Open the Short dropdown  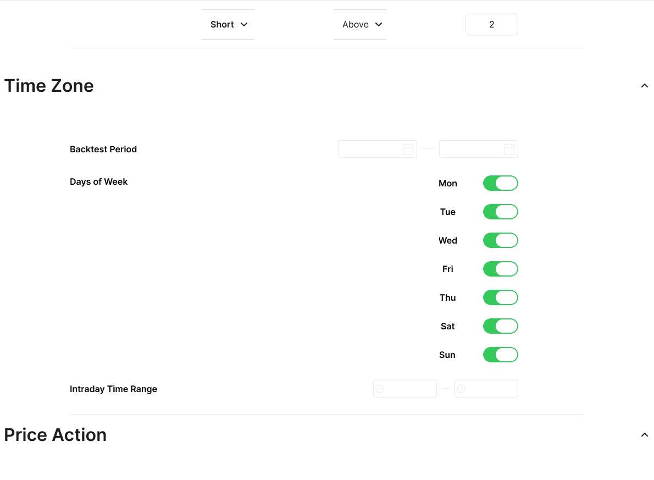[228, 24]
